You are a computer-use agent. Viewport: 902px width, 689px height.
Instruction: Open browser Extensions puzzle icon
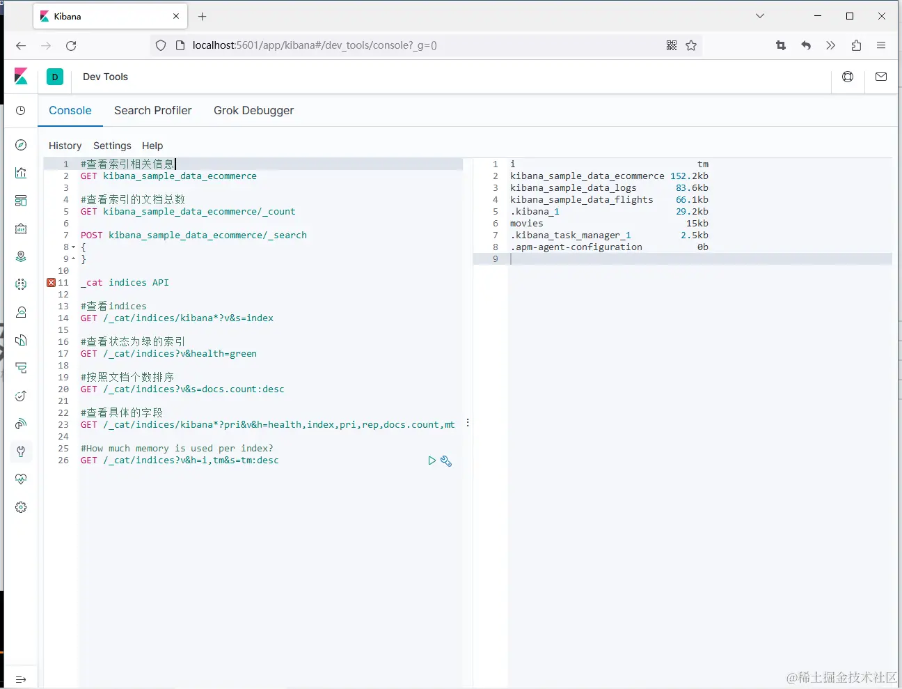(856, 45)
